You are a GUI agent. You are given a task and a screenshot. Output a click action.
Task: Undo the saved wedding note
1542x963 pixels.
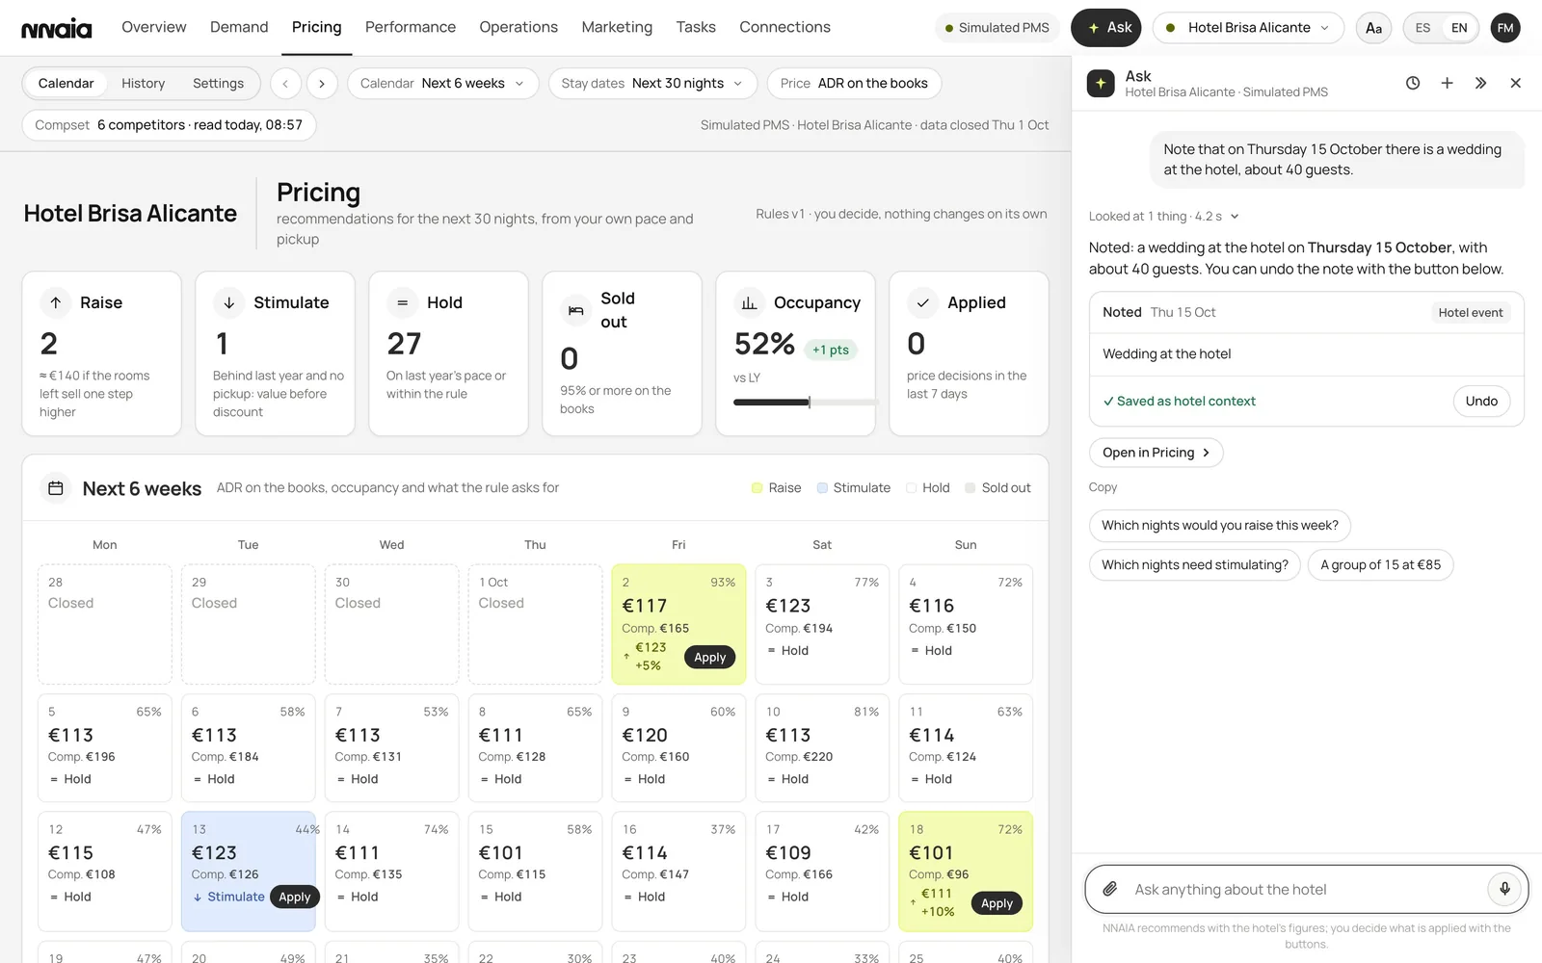1481,402
